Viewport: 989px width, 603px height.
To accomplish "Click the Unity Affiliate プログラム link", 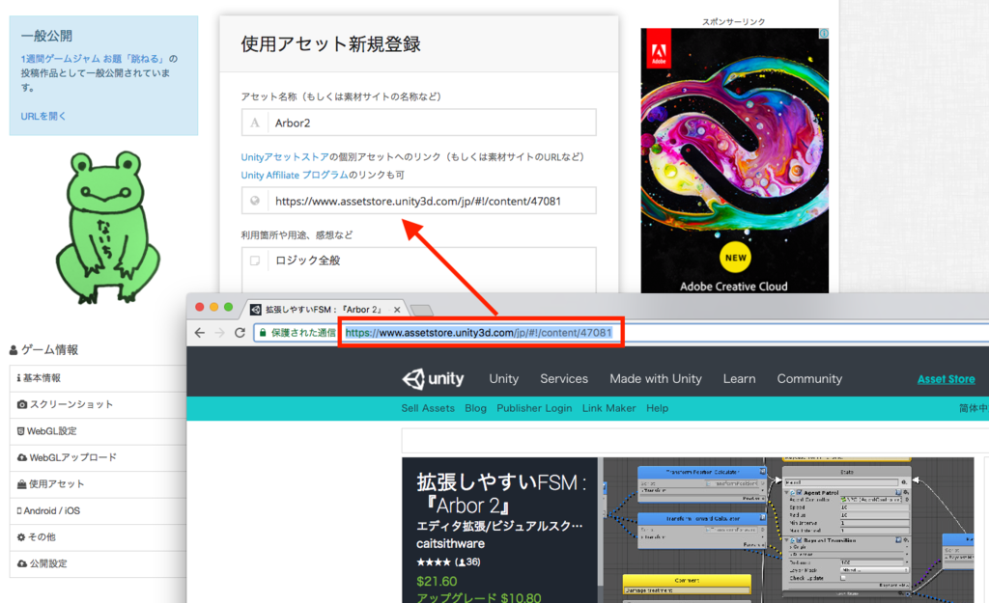I will (x=295, y=175).
